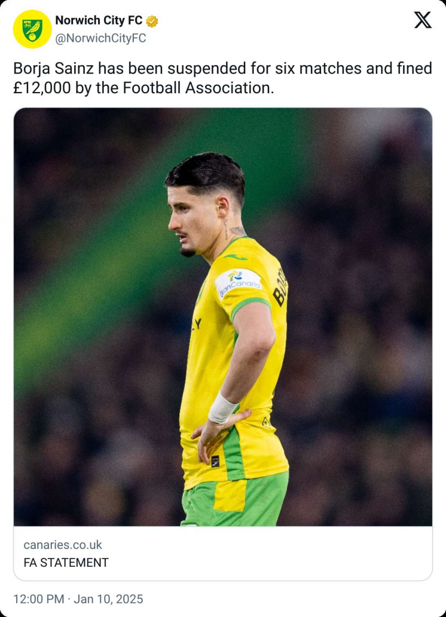Image resolution: width=446 pixels, height=617 pixels.
Task: Click the black name lettering on the shirt back
Action: click(x=280, y=287)
